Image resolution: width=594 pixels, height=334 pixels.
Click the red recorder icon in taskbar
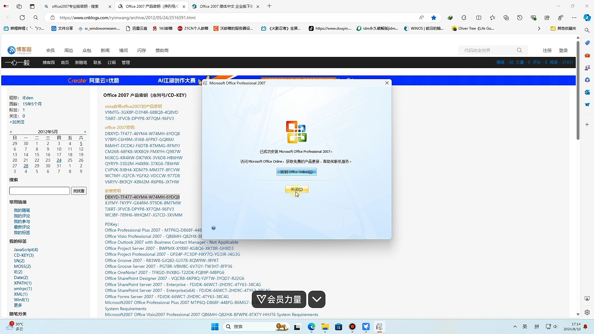pos(352,327)
